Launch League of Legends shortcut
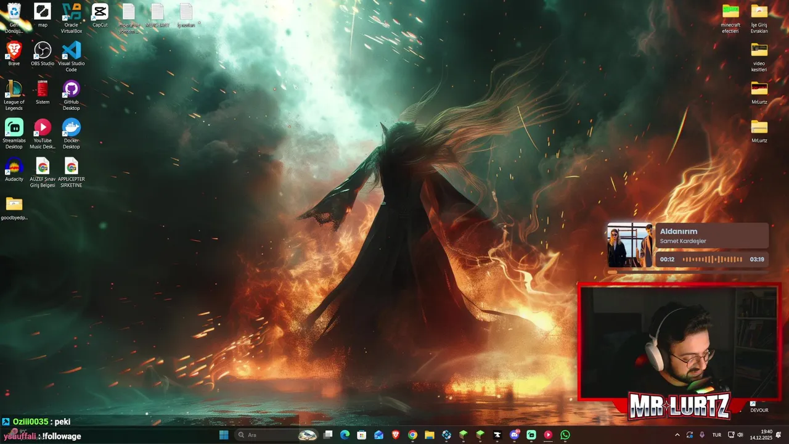Screen dimensions: 789x444 14,95
